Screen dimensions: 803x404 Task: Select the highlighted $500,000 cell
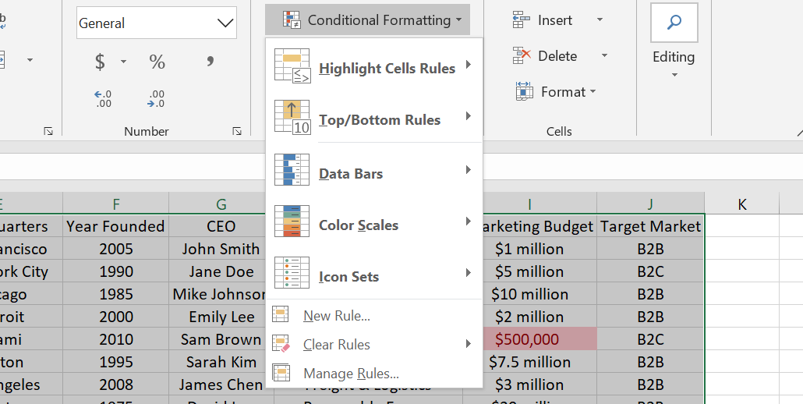[529, 339]
